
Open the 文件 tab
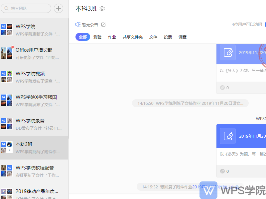(153, 37)
